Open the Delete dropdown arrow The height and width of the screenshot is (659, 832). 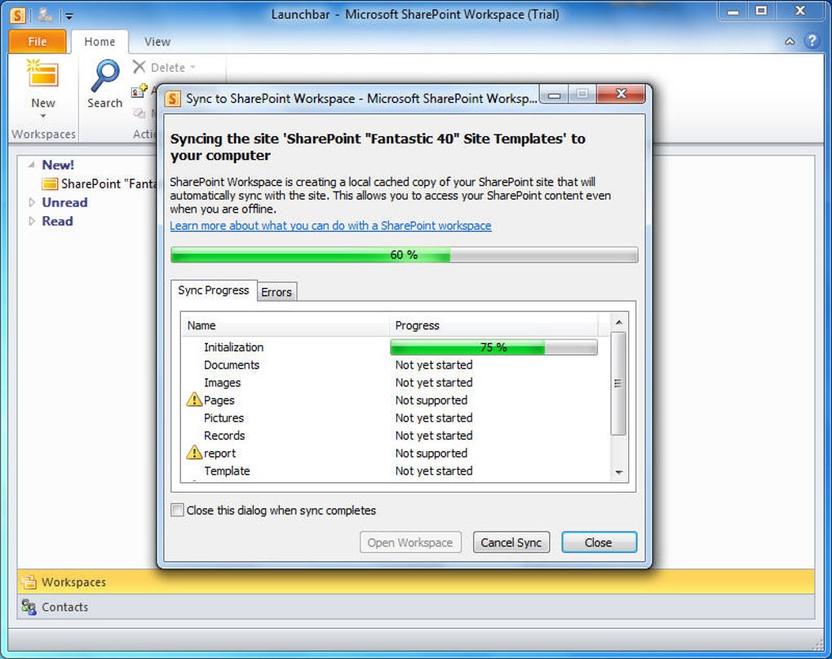193,68
